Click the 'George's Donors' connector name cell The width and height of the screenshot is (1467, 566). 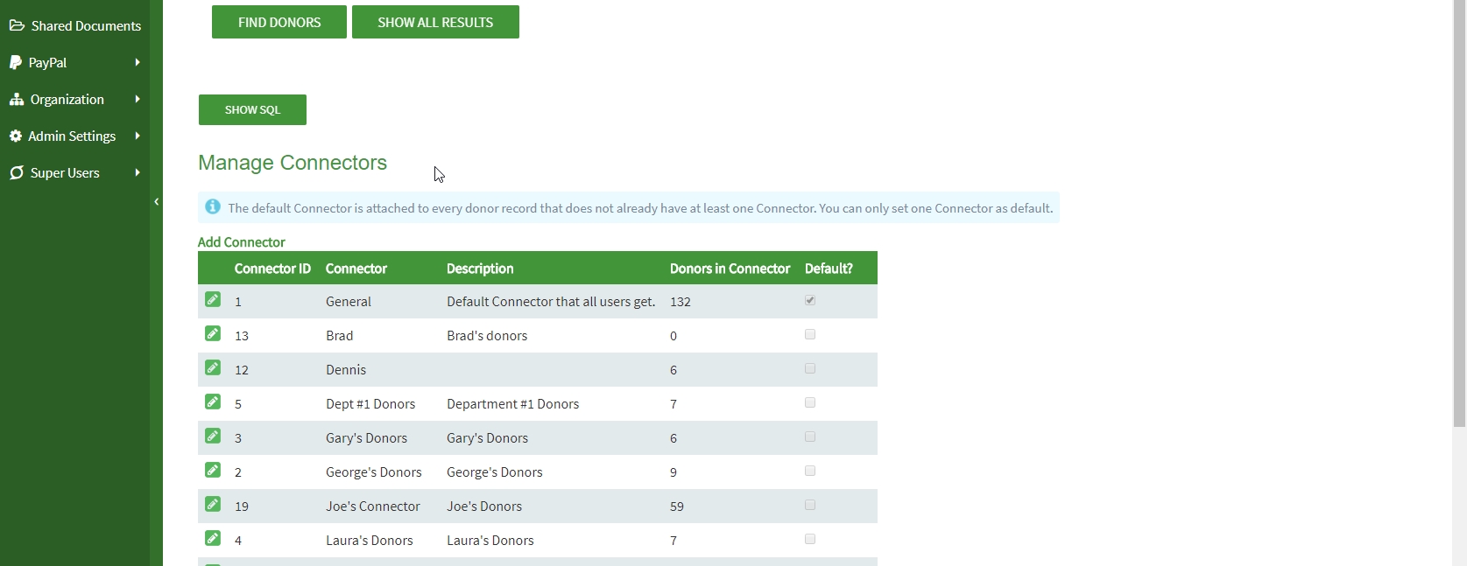(x=374, y=472)
